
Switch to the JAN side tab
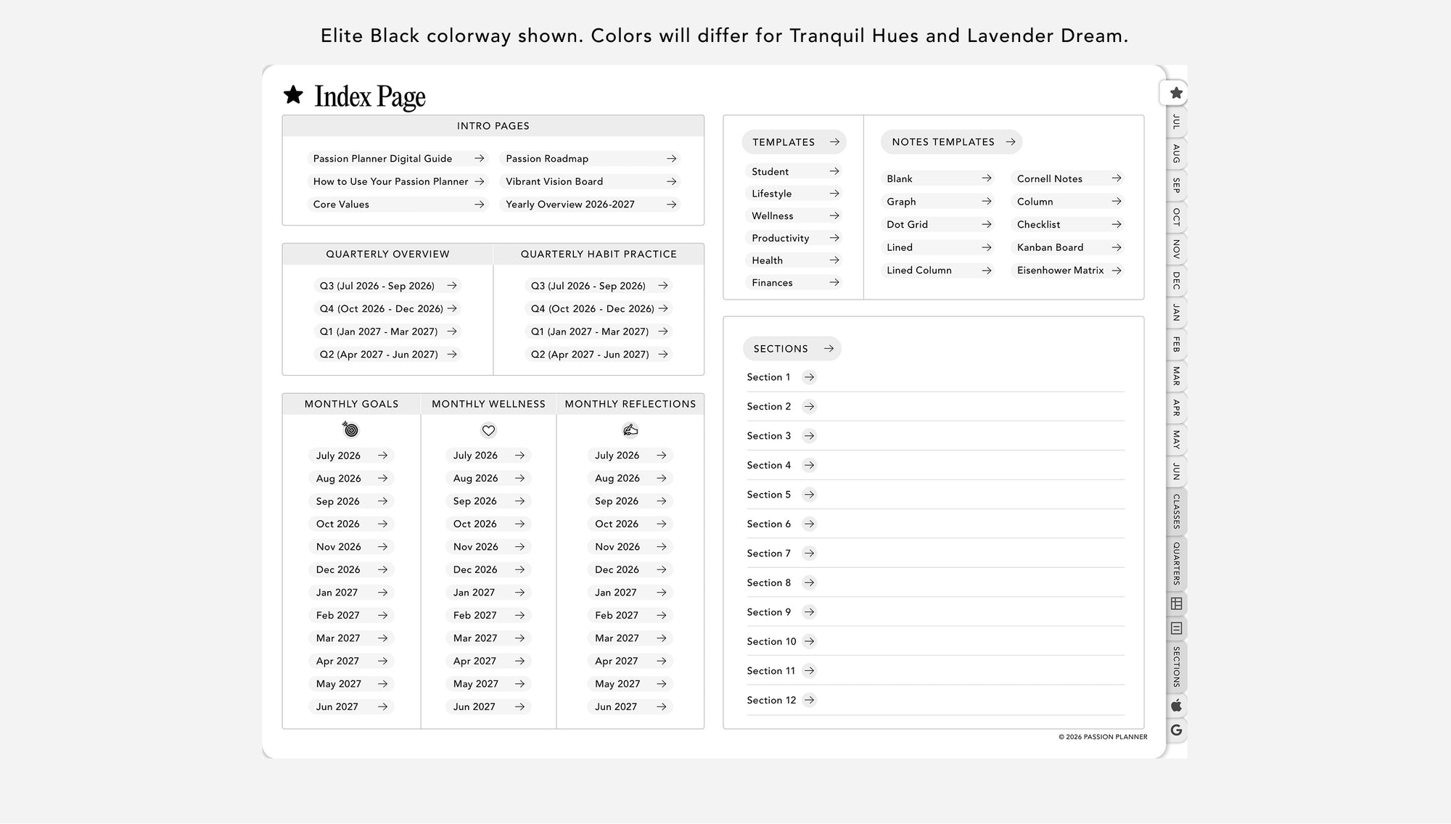(1176, 313)
